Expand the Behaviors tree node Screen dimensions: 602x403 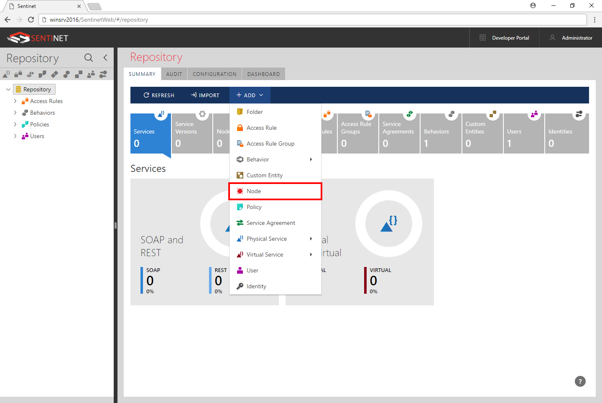click(x=15, y=113)
